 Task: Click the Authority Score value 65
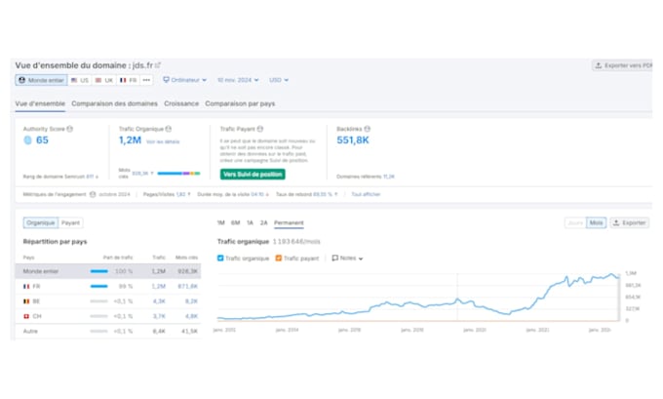pos(42,140)
